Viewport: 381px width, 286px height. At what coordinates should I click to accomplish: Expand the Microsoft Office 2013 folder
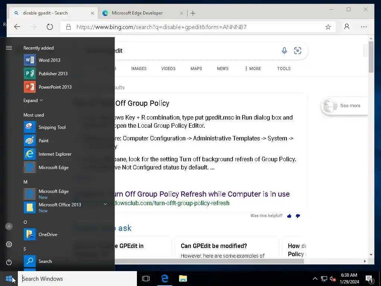point(105,204)
